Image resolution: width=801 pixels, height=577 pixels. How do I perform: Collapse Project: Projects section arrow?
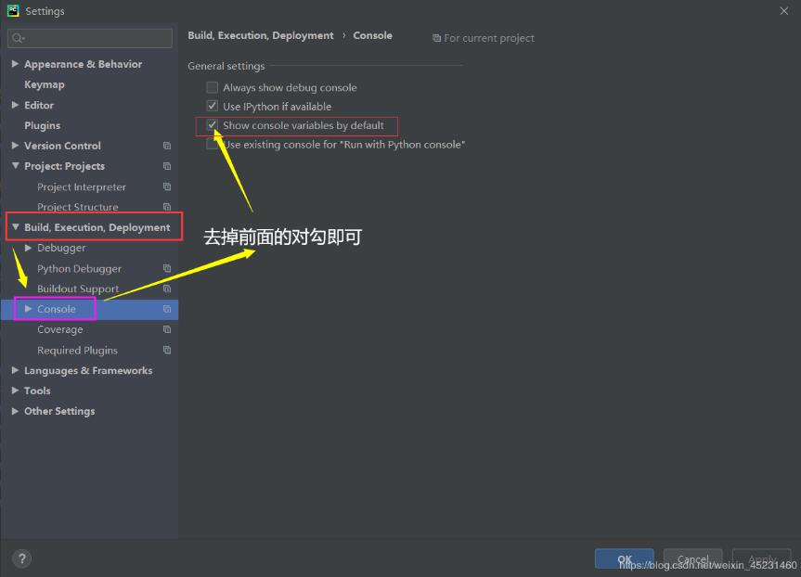[x=16, y=166]
